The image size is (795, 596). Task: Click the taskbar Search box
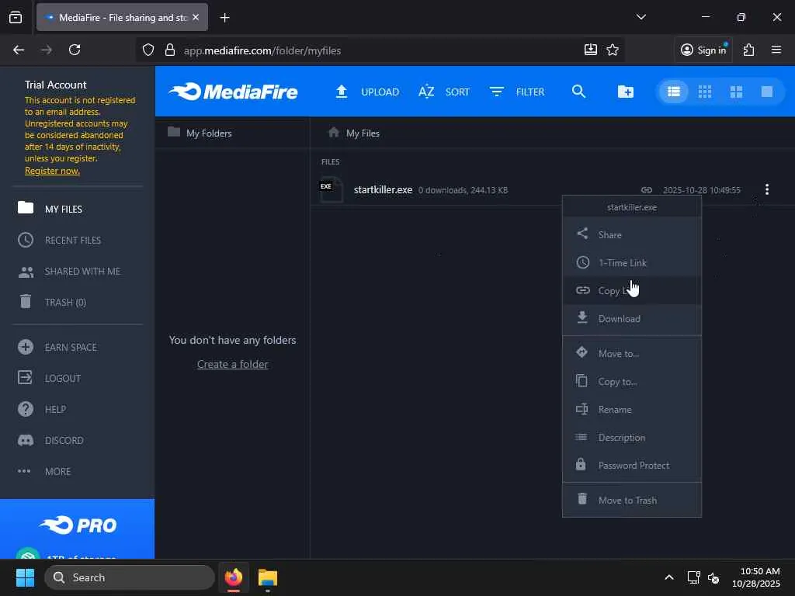tap(130, 577)
